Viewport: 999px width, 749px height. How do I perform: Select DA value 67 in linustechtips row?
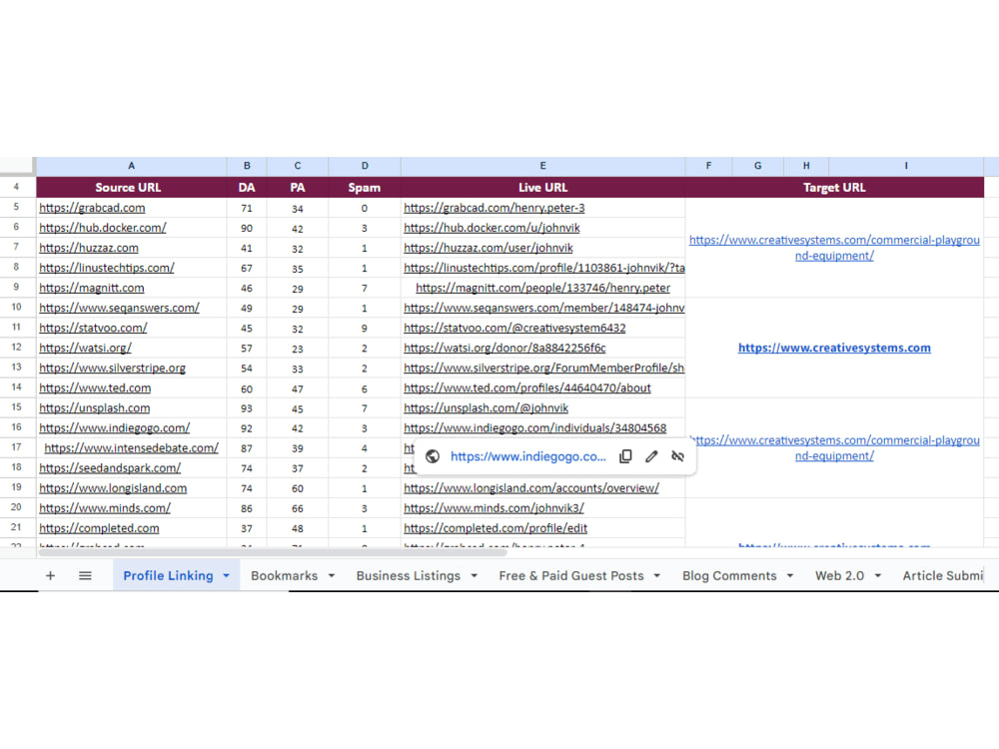(x=247, y=268)
